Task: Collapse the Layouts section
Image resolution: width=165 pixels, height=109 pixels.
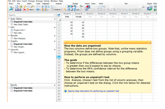Action: [9, 49]
